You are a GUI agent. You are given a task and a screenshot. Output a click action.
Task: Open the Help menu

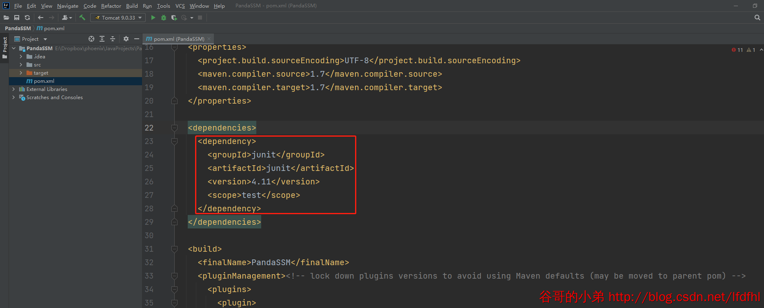click(219, 6)
